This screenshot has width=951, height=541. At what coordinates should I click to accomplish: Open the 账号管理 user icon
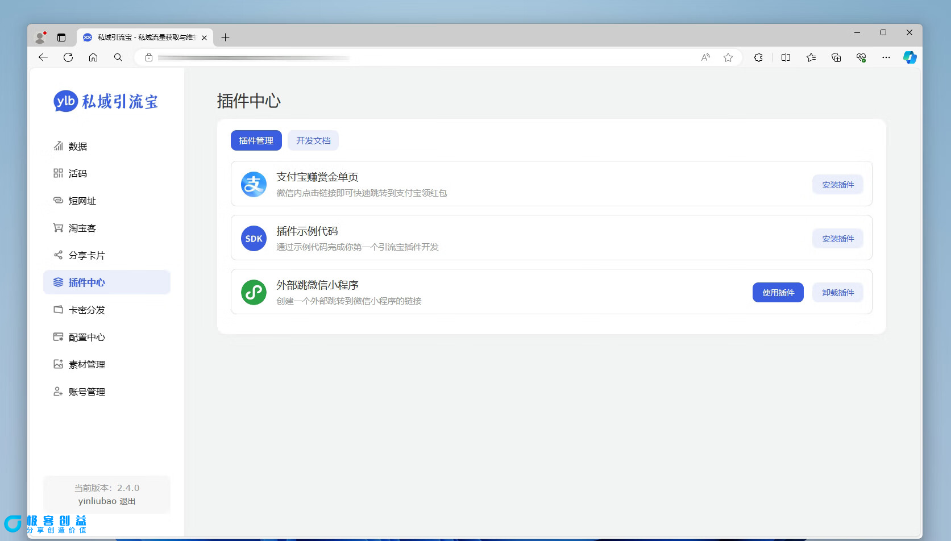click(x=58, y=391)
